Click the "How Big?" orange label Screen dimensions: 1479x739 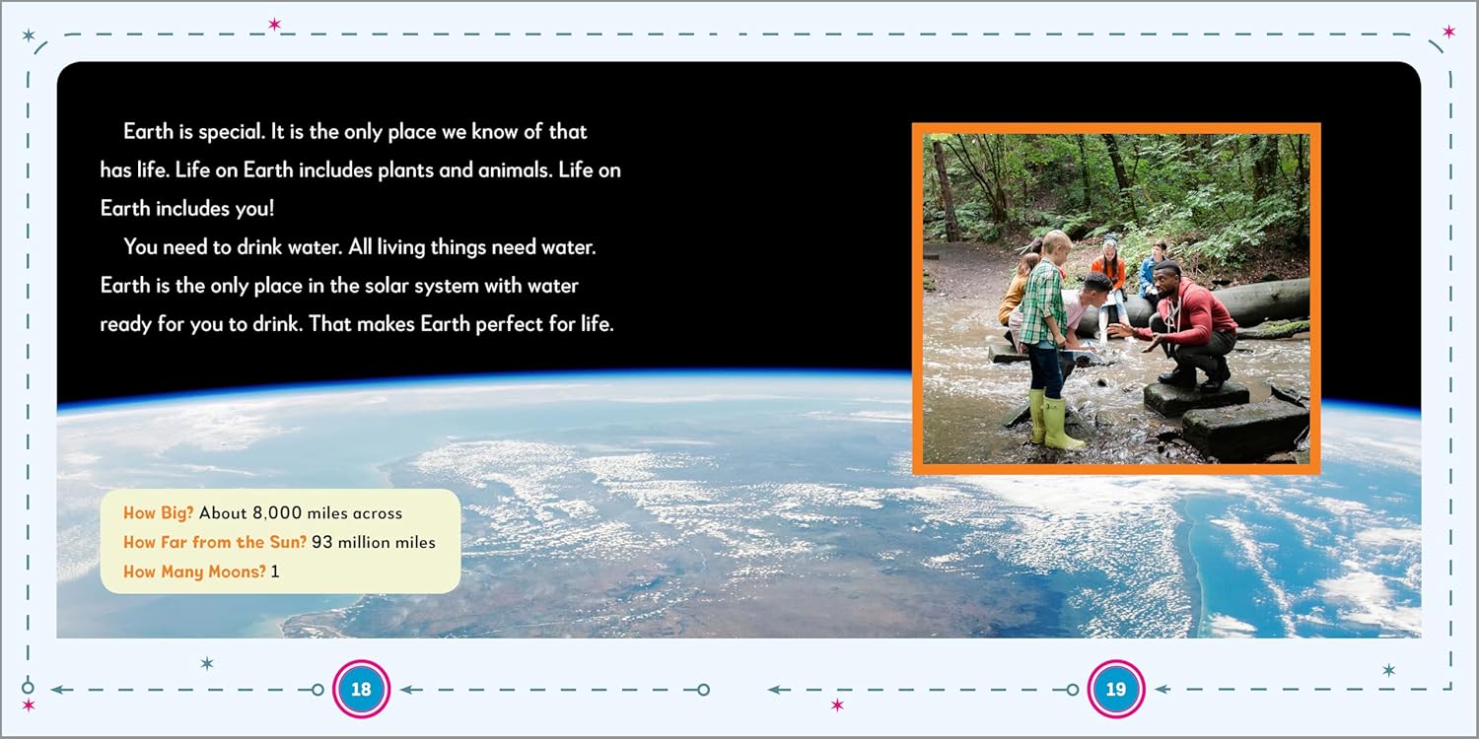(x=159, y=513)
